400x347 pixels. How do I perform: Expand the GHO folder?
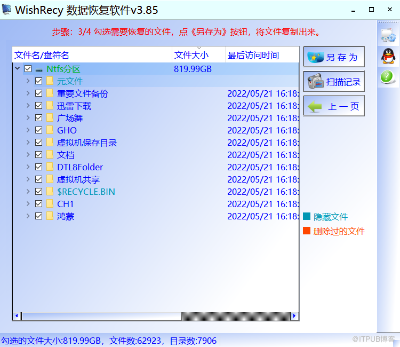pos(28,130)
